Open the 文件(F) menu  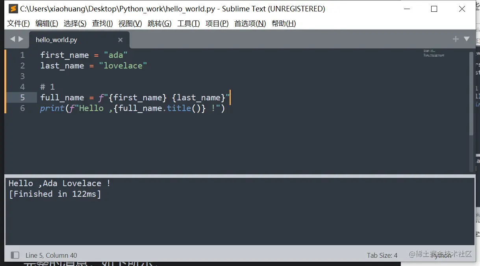click(x=19, y=24)
